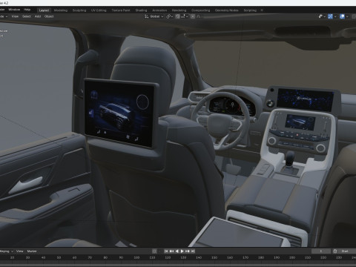Jump to the end frame
This screenshot has height=267, width=356.
point(193,251)
